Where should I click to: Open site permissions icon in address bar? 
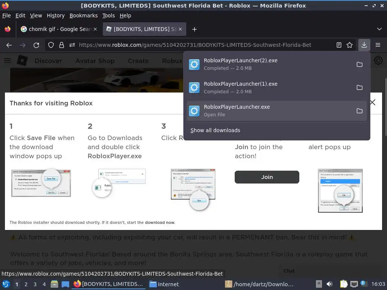tap(72, 45)
